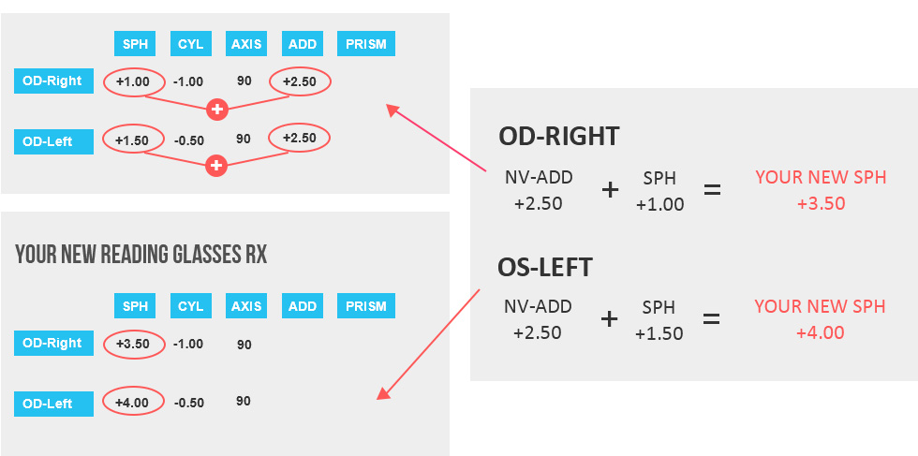The width and height of the screenshot is (918, 456).
Task: Click the OS-LEFT heading in the formula panel
Action: (x=544, y=268)
